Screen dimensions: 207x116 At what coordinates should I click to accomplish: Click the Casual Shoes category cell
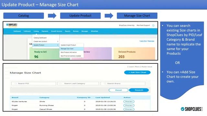[46, 109]
